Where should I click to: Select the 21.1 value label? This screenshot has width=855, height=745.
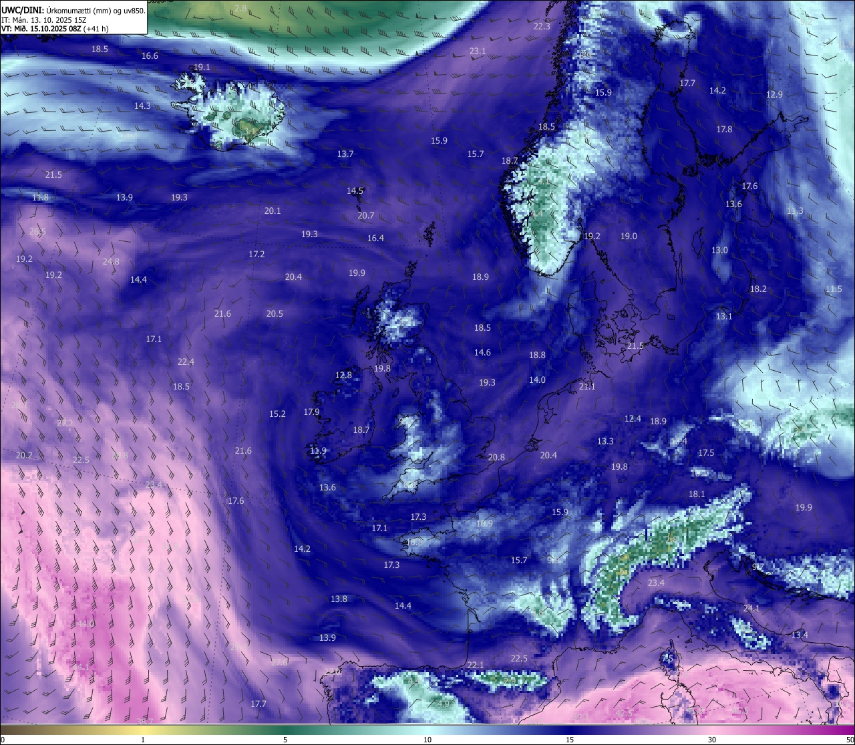(587, 387)
